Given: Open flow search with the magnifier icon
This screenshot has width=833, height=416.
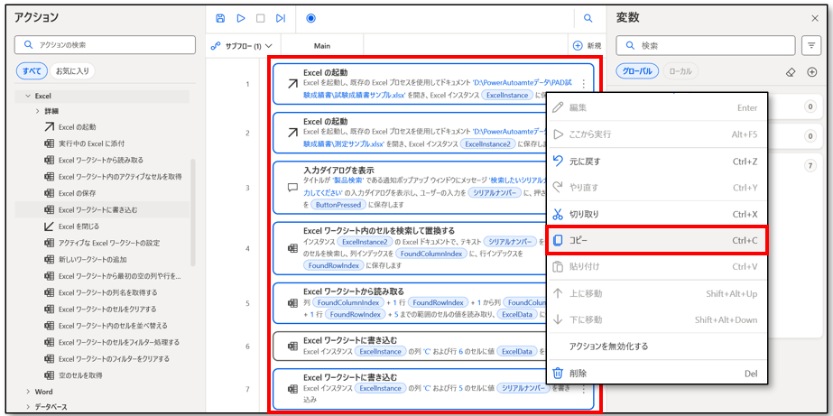Looking at the screenshot, I should point(588,18).
